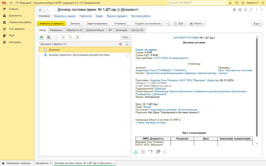Image resolution: width=266 pixels, height=166 pixels.
Task: Open the participants icon below the overview
Action: (x=136, y=152)
